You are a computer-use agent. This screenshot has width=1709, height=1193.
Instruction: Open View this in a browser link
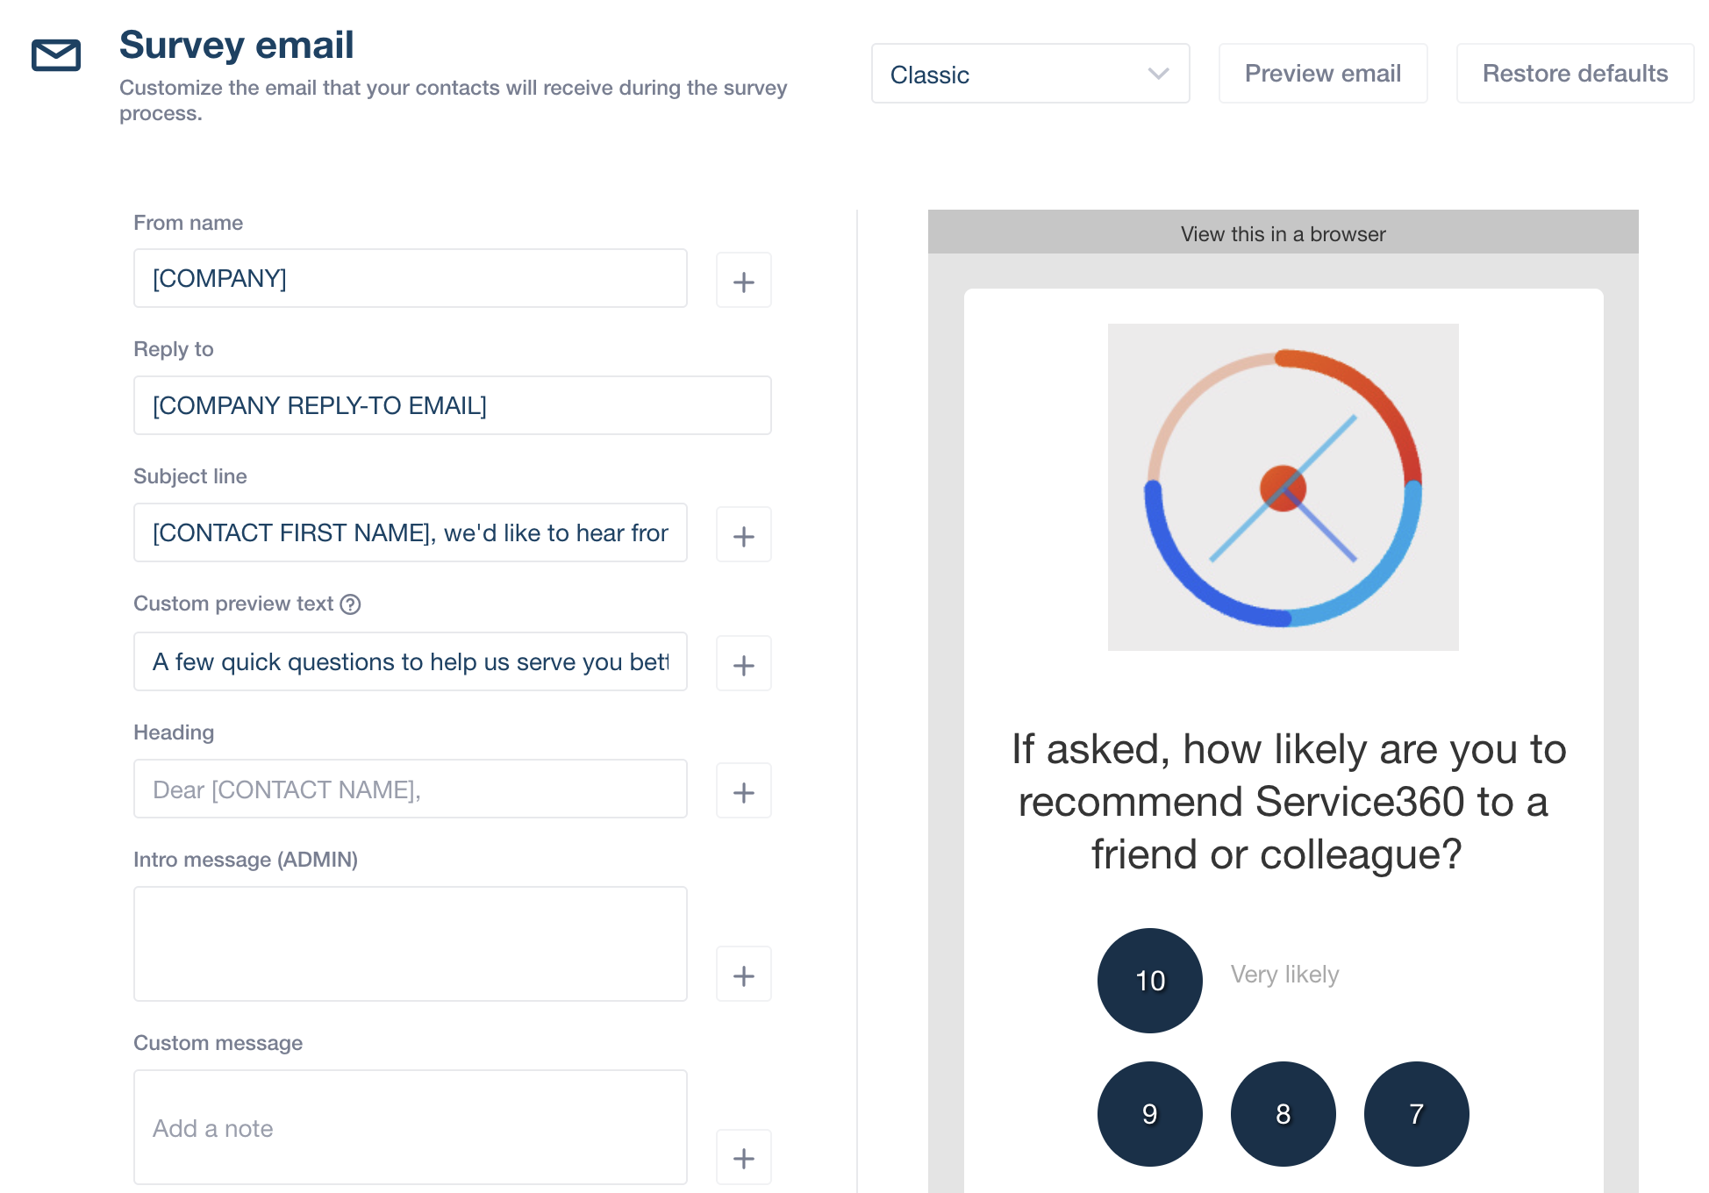coord(1283,234)
